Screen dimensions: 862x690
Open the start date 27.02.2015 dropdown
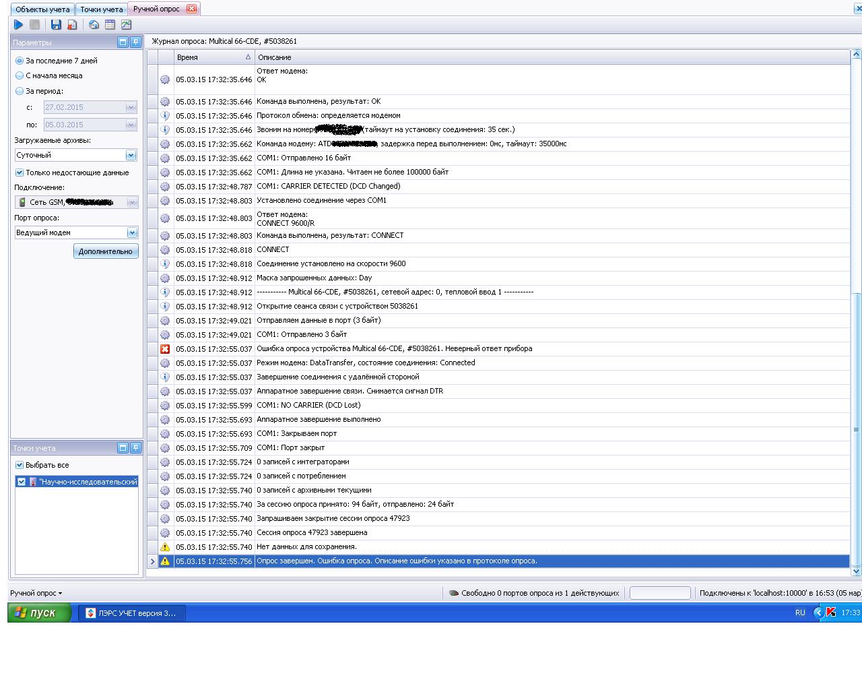pos(131,107)
